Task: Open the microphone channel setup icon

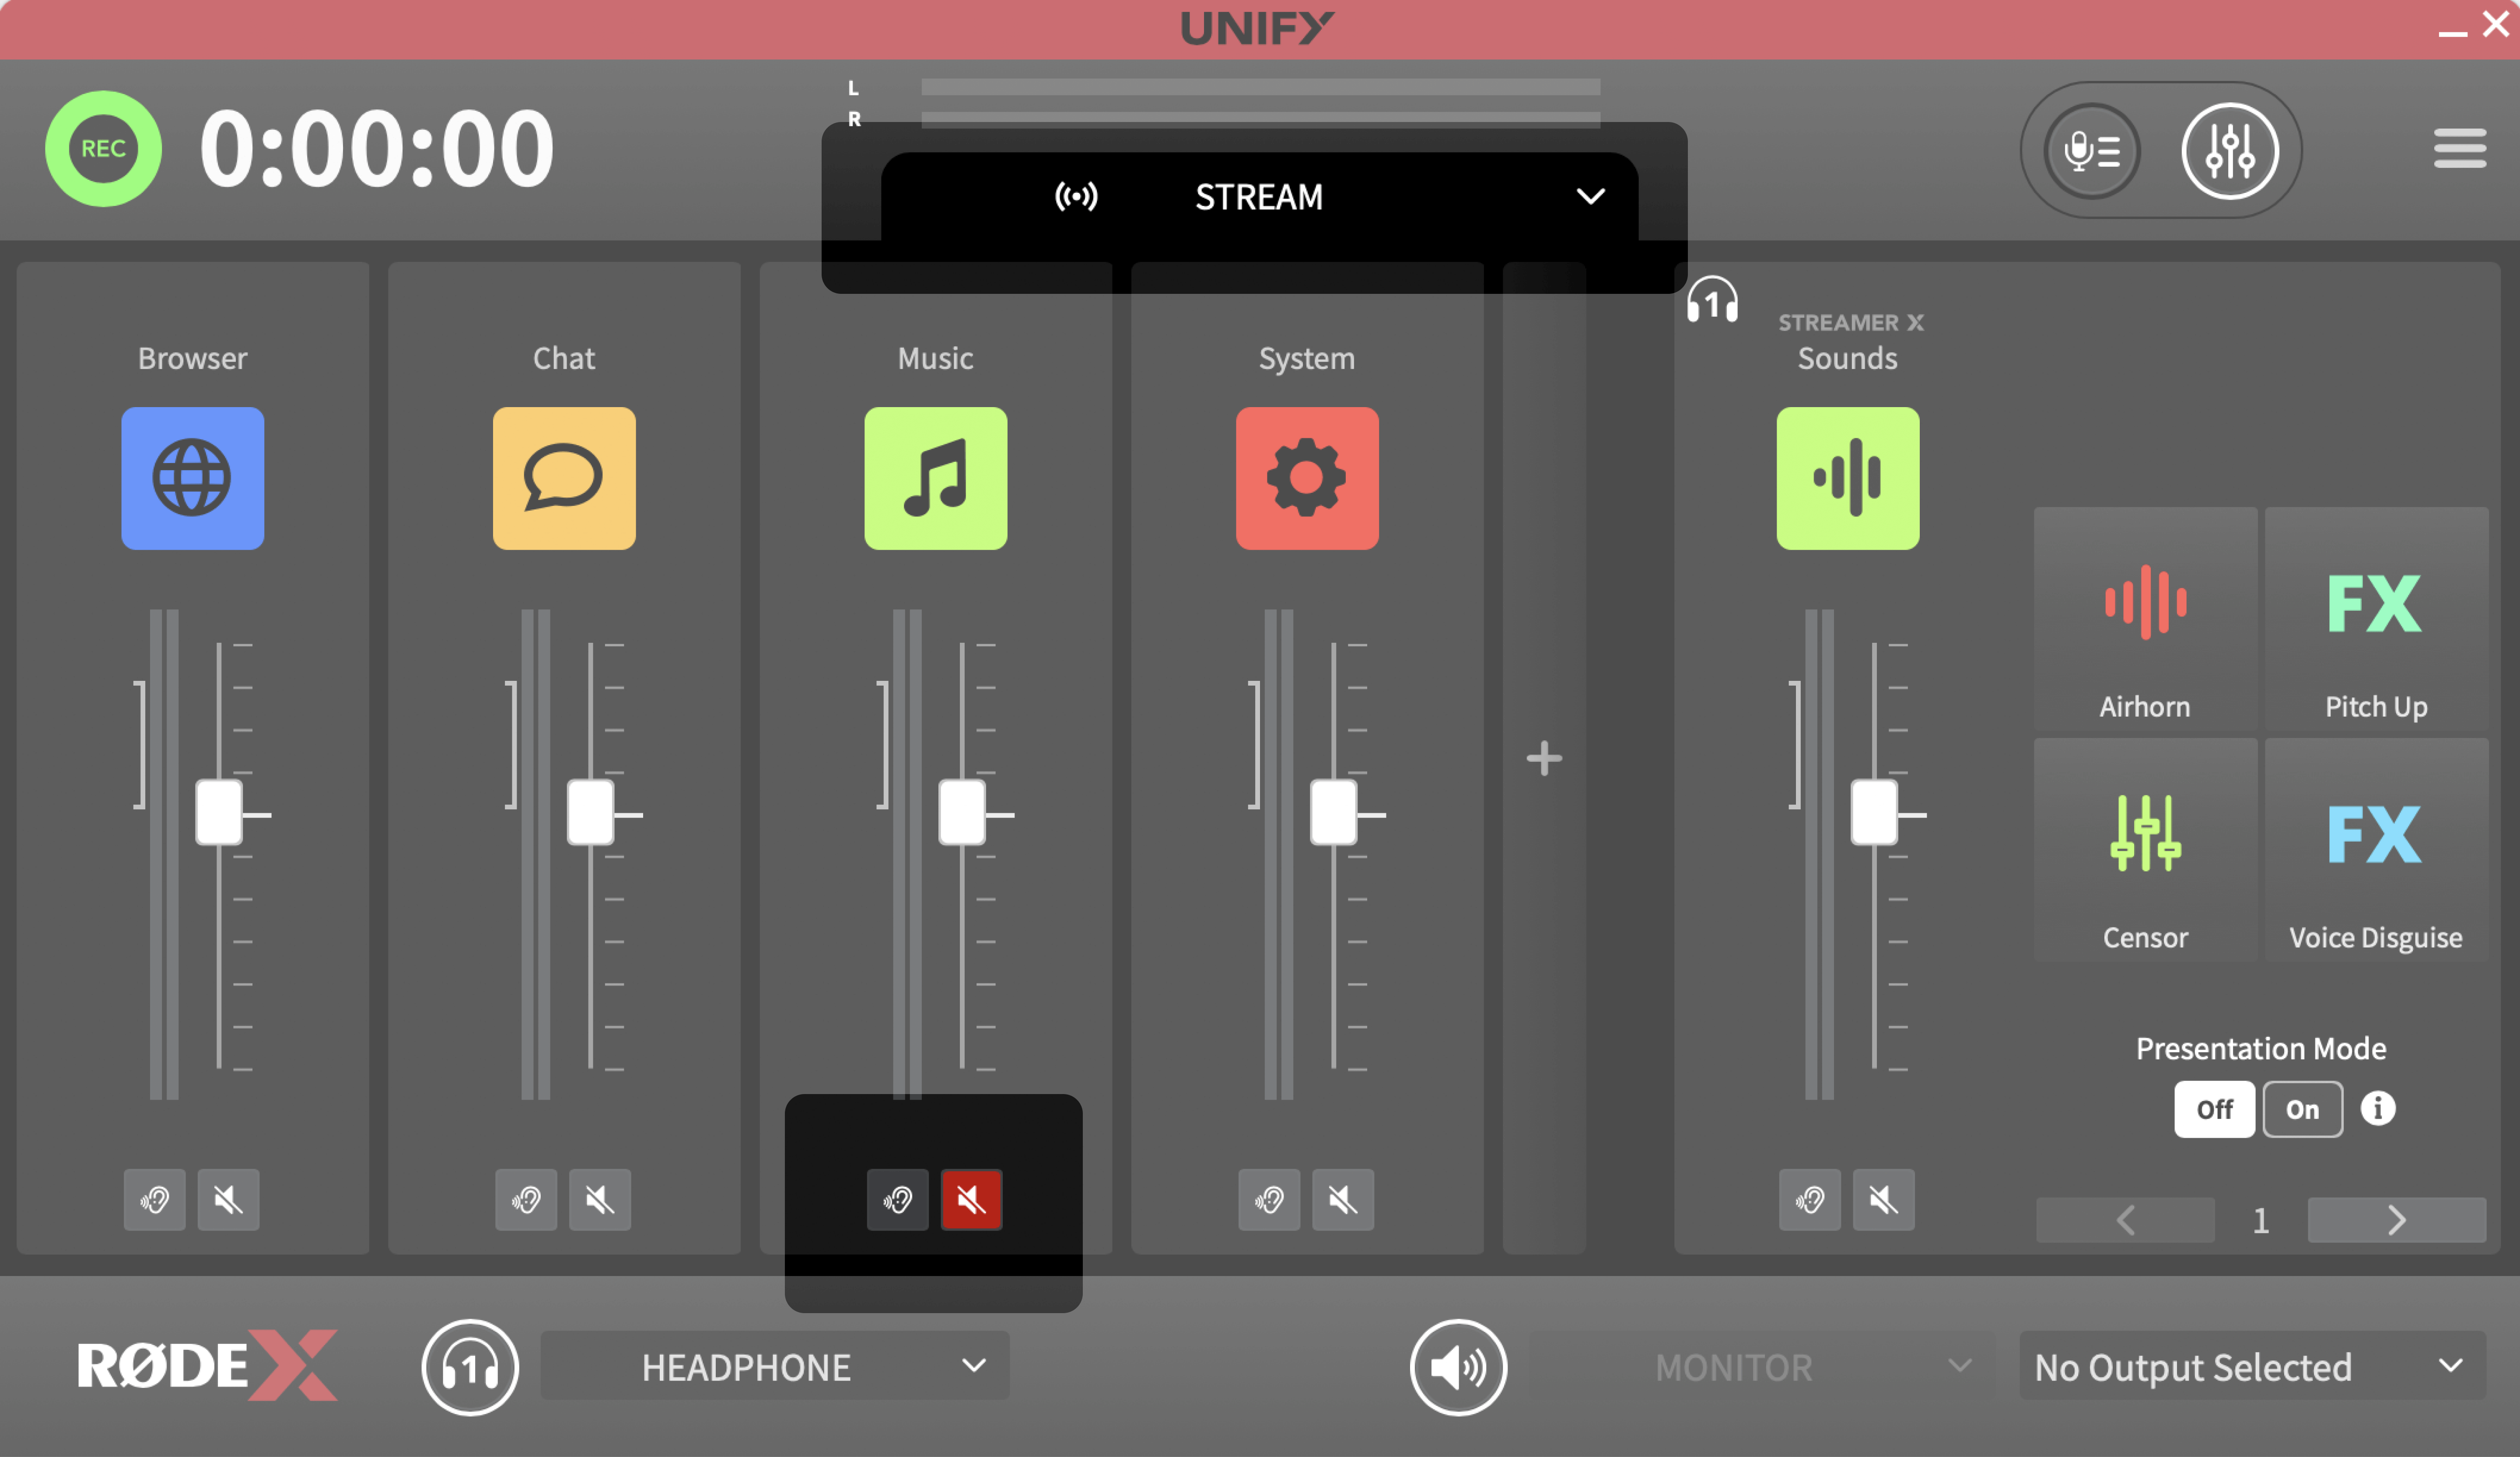Action: pos(2092,151)
